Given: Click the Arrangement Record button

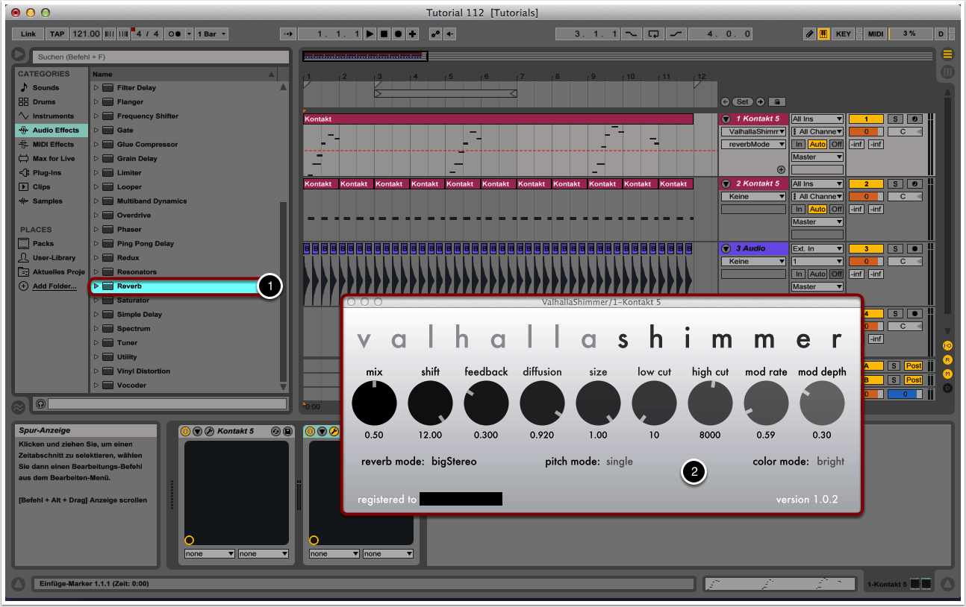Looking at the screenshot, I should tap(398, 34).
